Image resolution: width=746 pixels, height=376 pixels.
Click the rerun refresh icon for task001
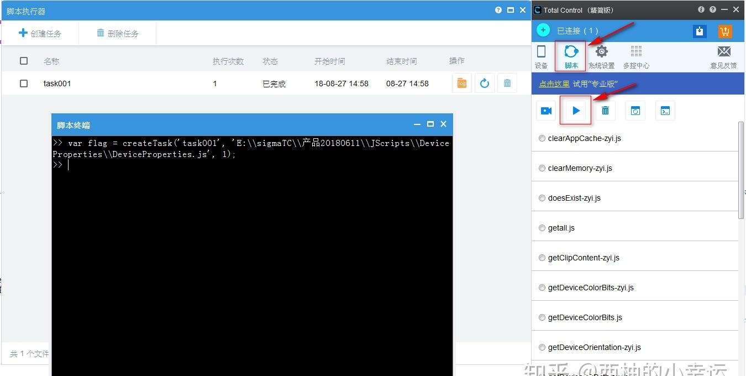click(x=484, y=83)
